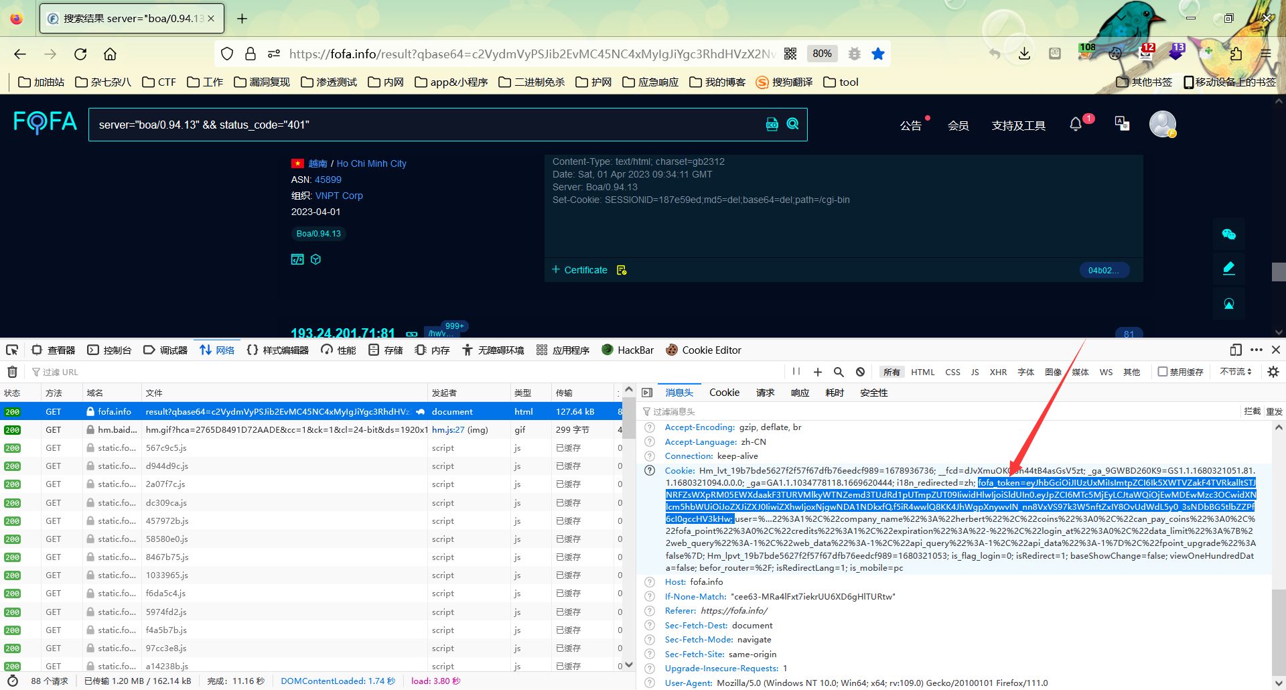Switch to the Cookie request details tab
The width and height of the screenshot is (1286, 690).
724,393
